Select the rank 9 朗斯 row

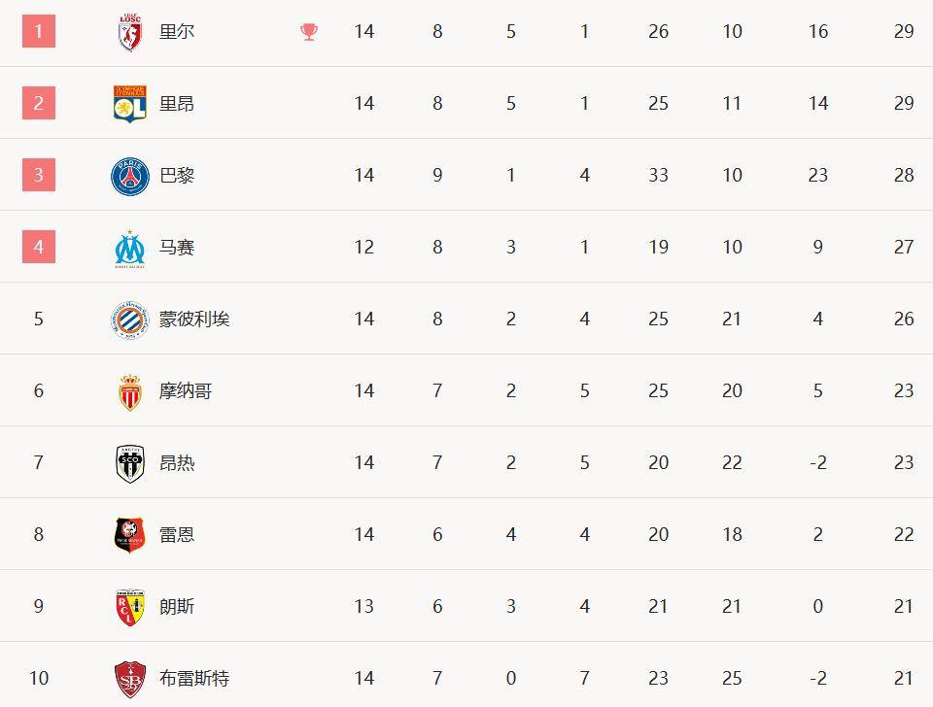pyautogui.click(x=466, y=606)
